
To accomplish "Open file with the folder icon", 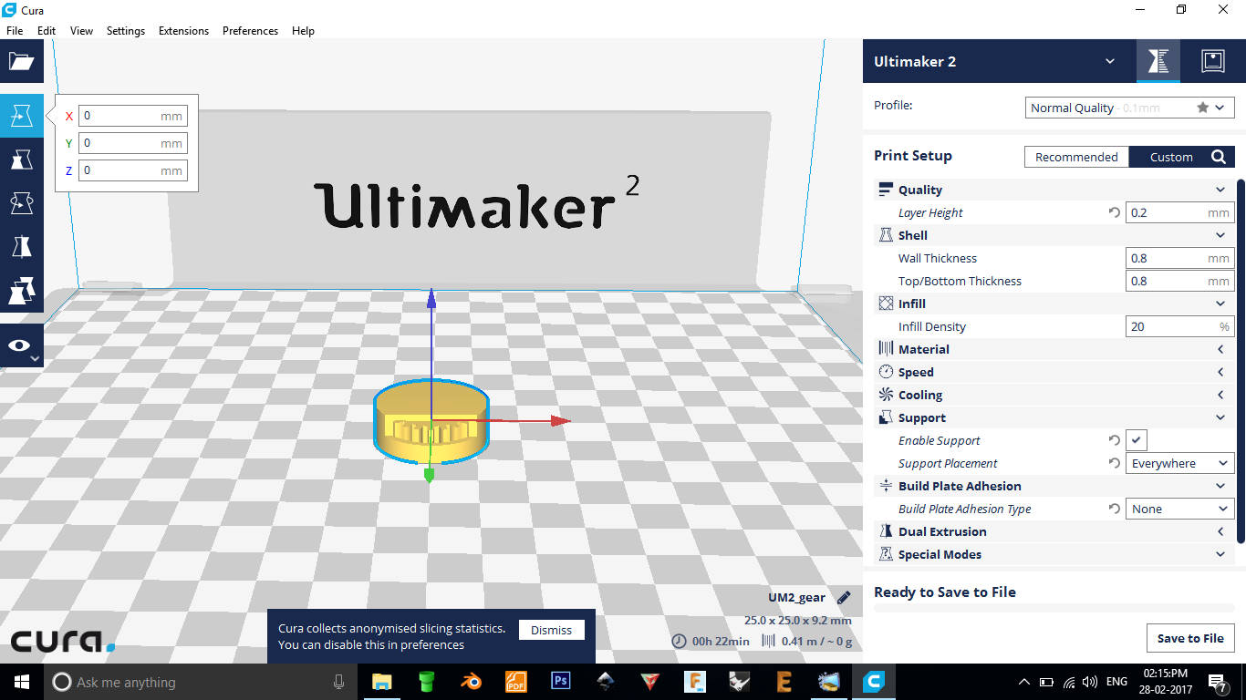I will [x=21, y=62].
